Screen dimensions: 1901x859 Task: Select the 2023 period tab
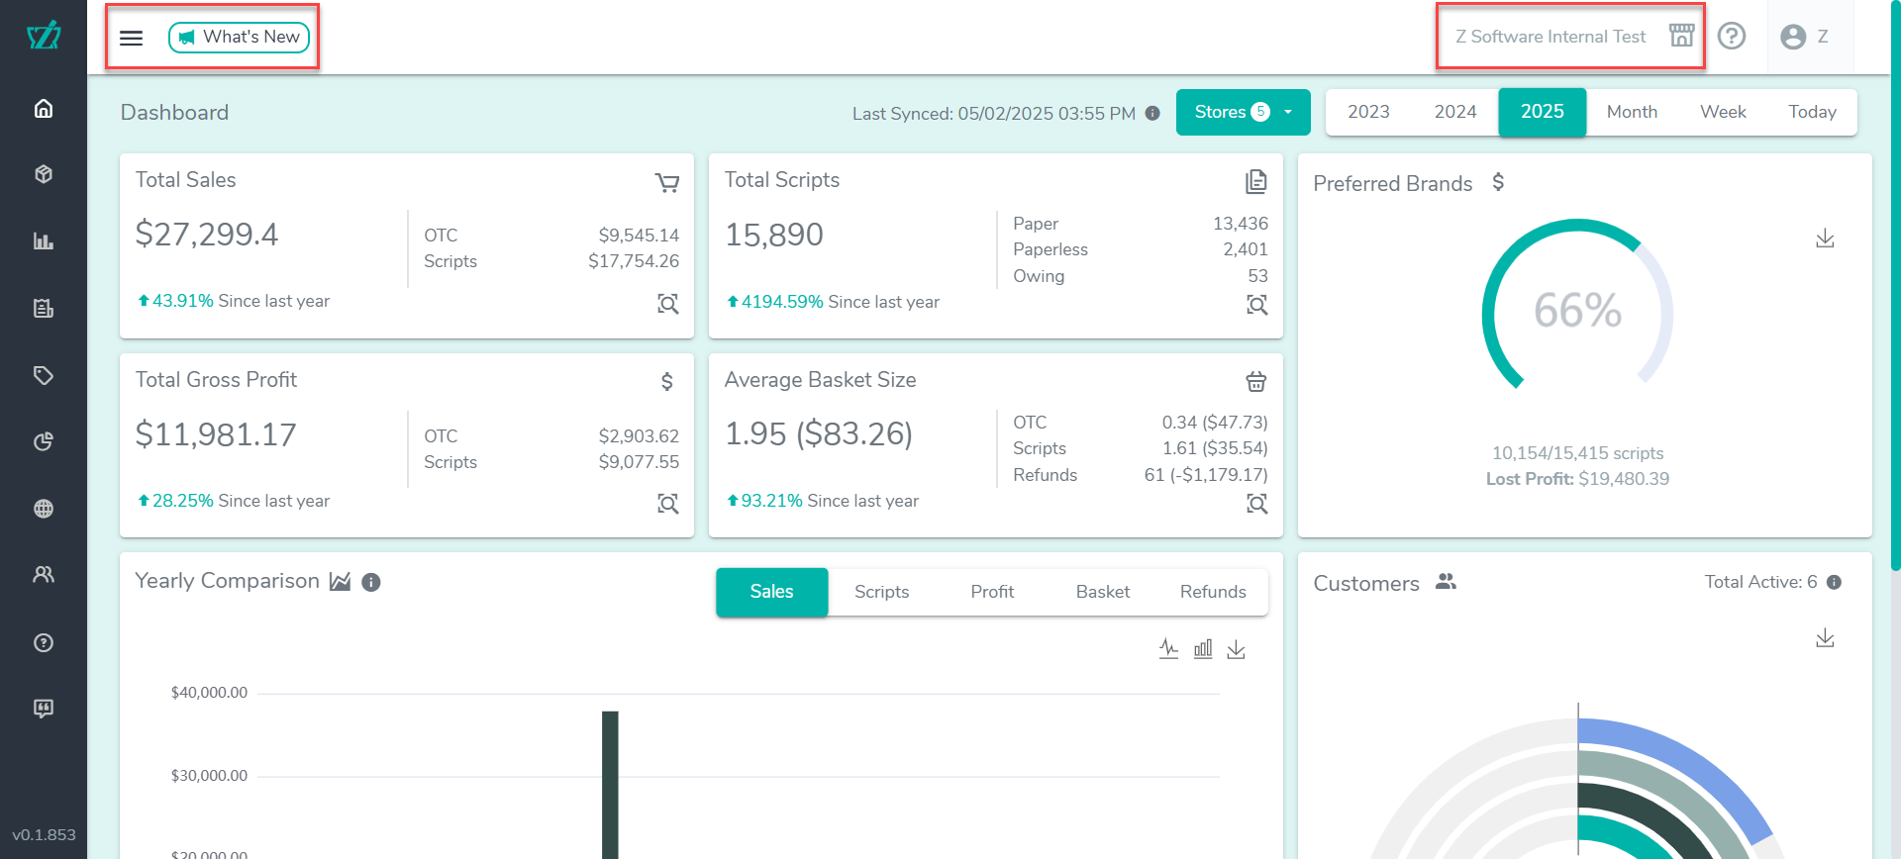point(1368,112)
